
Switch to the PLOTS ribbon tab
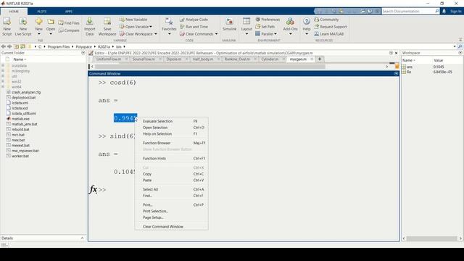click(42, 12)
